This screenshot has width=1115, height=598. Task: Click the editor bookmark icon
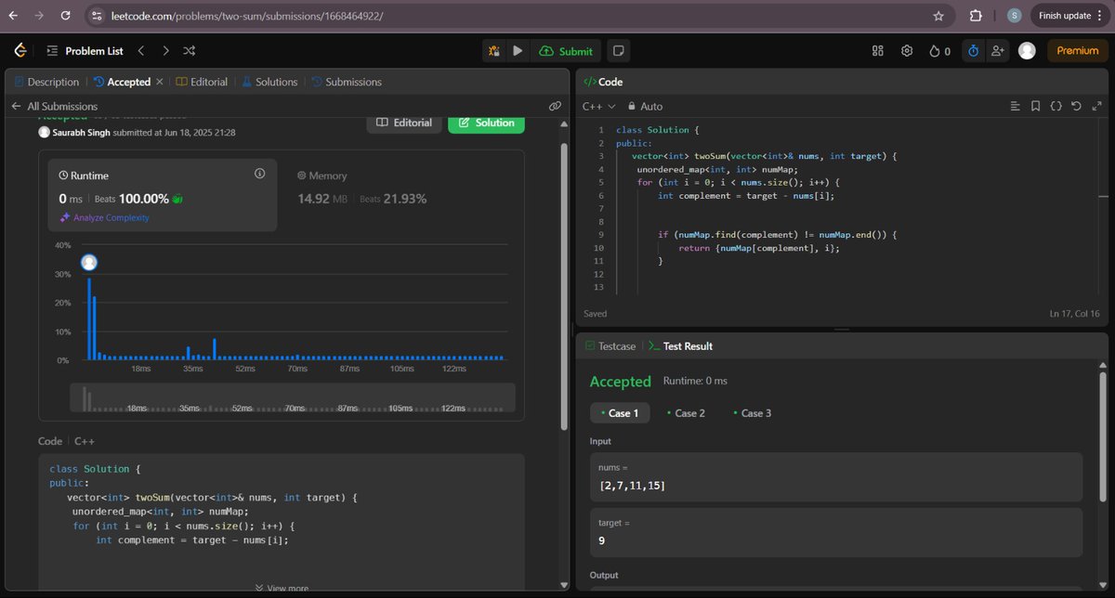1035,107
